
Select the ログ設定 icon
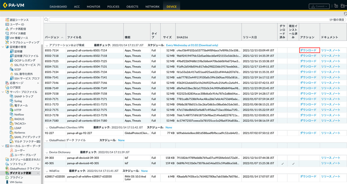click(x=7, y=87)
